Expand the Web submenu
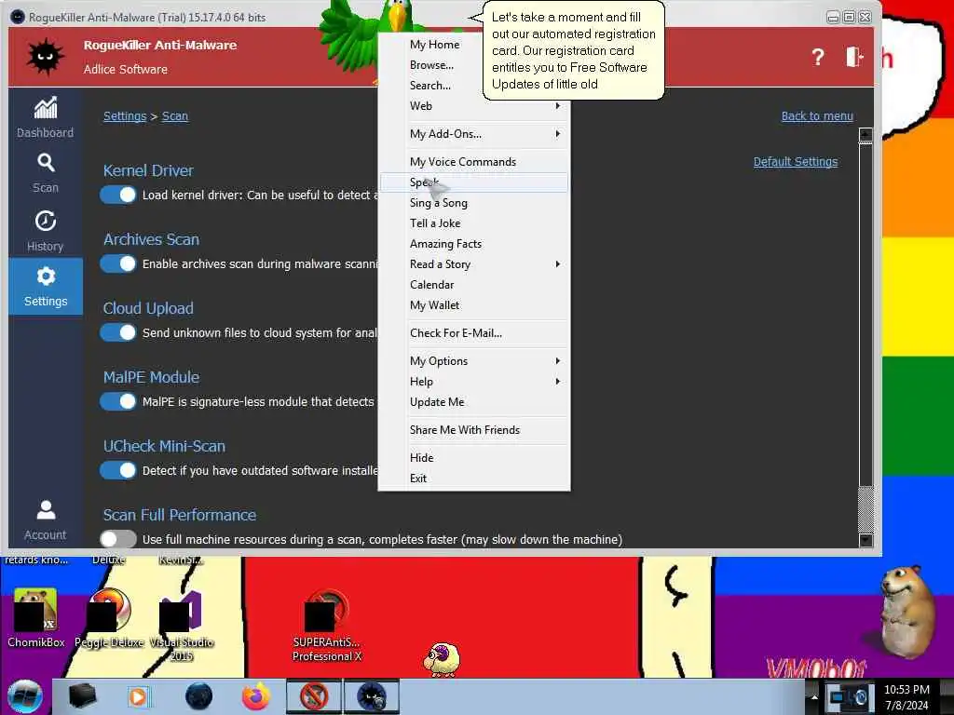Viewport: 954px width, 715px height. coord(474,106)
